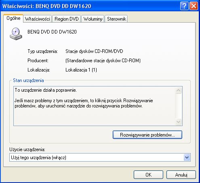The image size is (200, 183).
Task: Click 'Lokalizacja 1 (1)' value
Action: tap(81, 70)
